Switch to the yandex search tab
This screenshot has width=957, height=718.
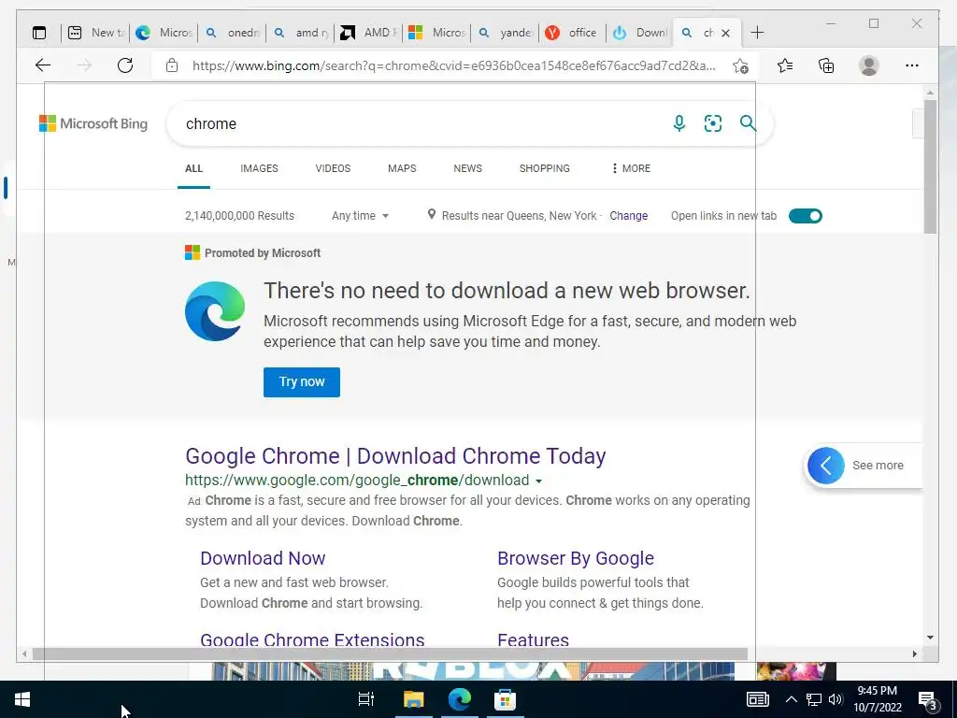(x=504, y=33)
